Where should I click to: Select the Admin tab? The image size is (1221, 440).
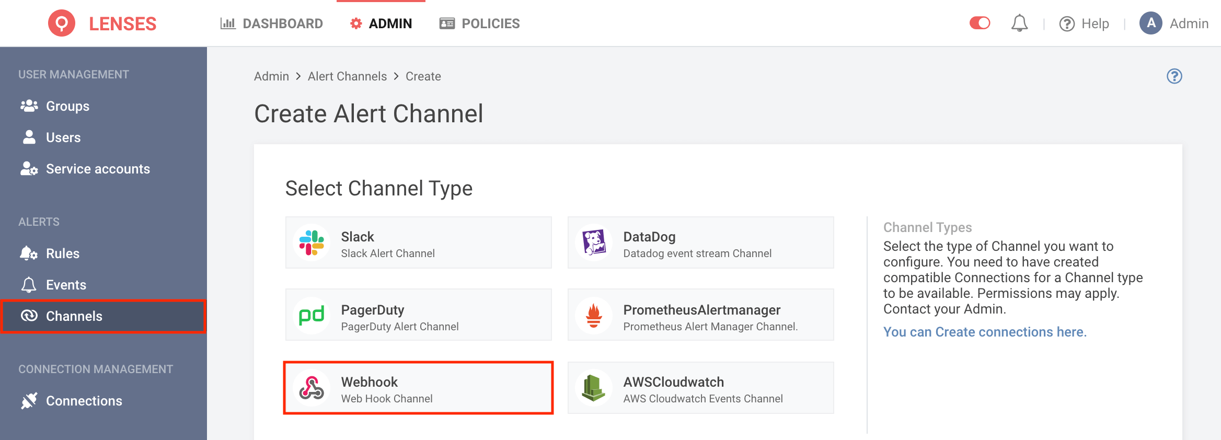tap(381, 24)
